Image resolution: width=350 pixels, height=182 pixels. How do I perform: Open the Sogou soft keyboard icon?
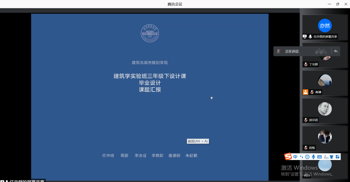pos(319,157)
